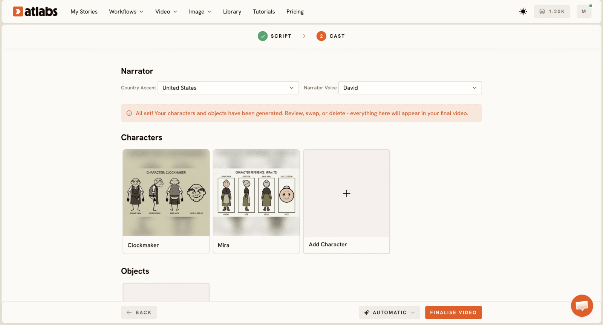603x325 pixels.
Task: Open the Video menu
Action: pos(166,12)
